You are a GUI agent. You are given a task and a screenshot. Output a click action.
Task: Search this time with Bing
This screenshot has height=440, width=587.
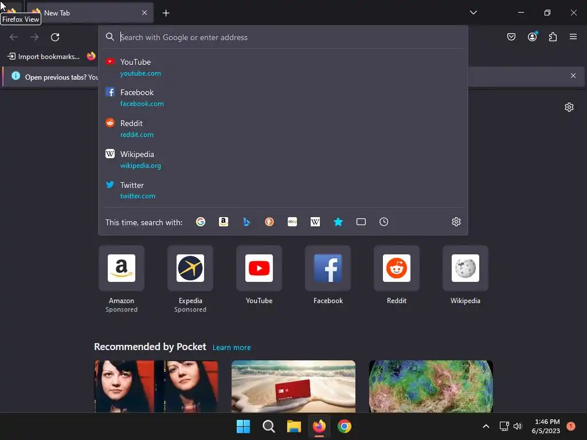pos(246,222)
